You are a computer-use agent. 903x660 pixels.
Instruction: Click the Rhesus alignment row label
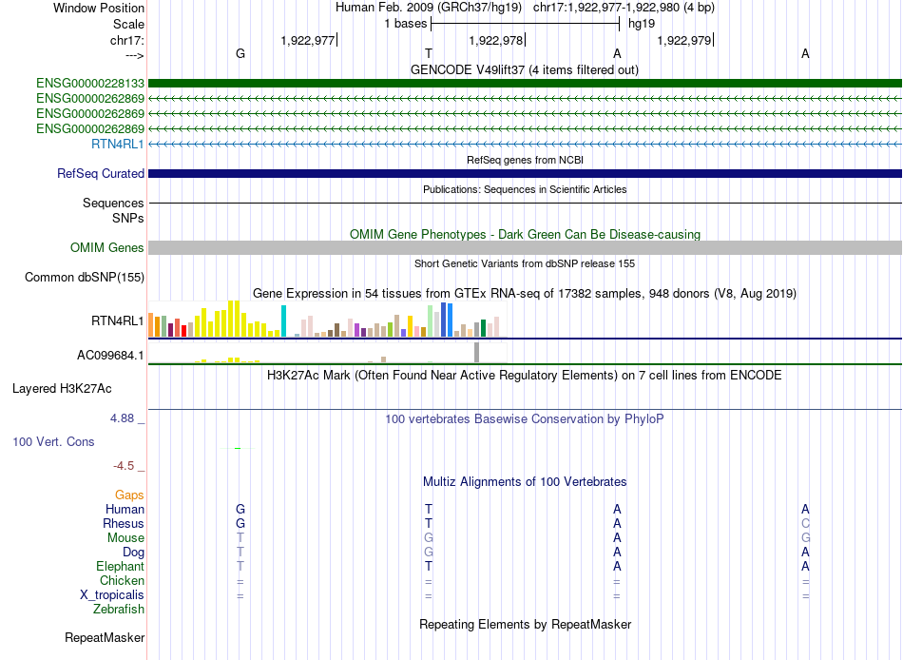(124, 524)
